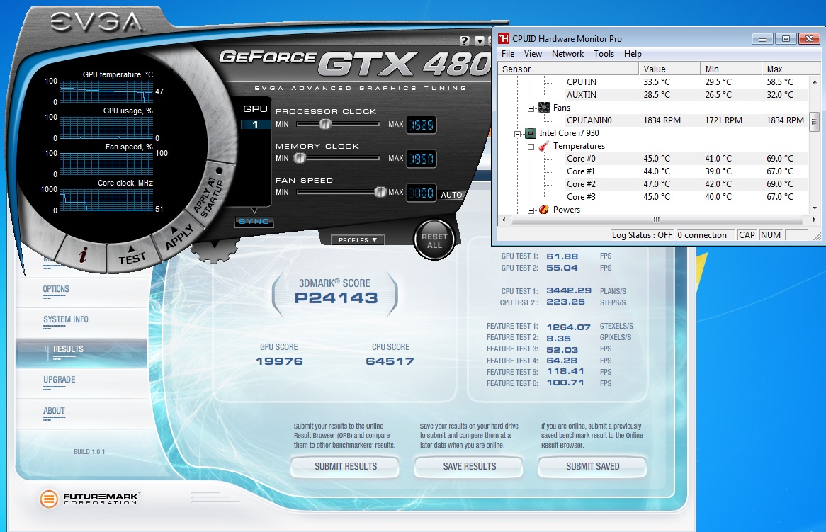Screen dimensions: 826x532
Task: Click the SUBMIT RESULTS button
Action: pos(345,467)
